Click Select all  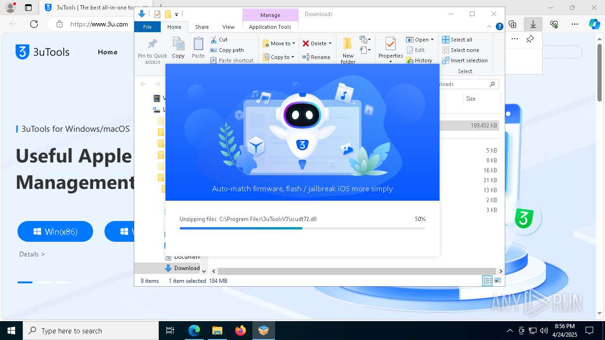[x=457, y=40]
